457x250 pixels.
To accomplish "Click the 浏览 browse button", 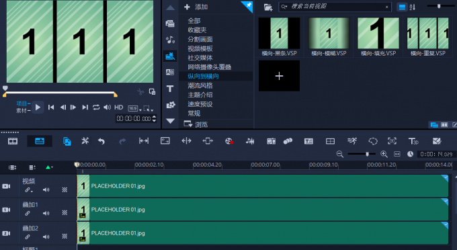I will point(196,124).
